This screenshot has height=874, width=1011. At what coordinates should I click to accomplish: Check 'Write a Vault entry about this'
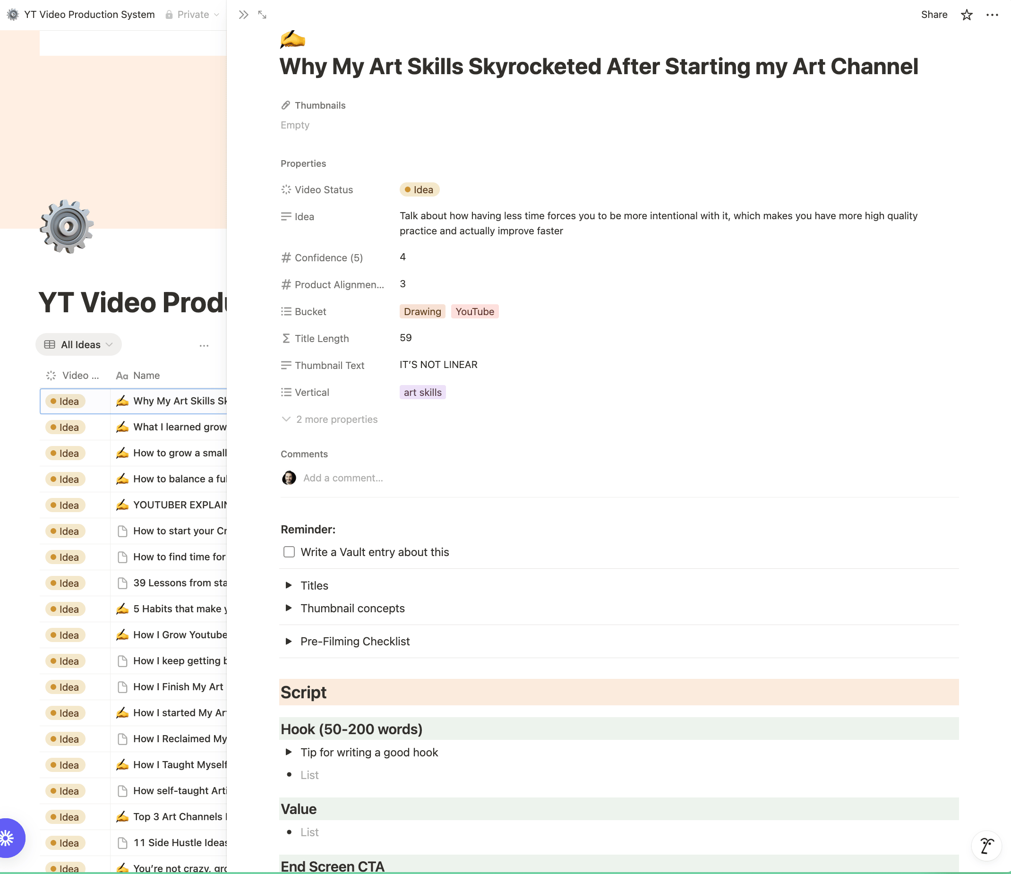pos(289,552)
